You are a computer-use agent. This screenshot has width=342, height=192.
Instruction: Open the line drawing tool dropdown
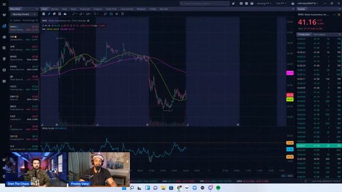coord(75,14)
